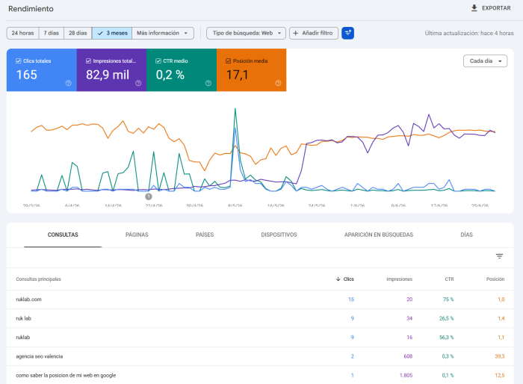Image resolution: width=523 pixels, height=384 pixels.
Task: Open the table filter rows icon
Action: [499, 256]
